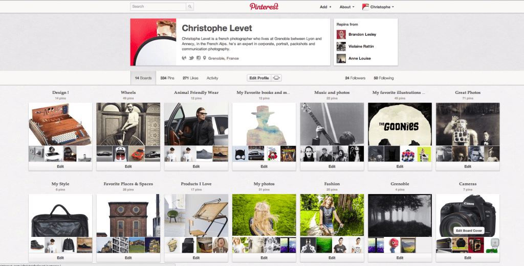Expand the About dropdown menu
This screenshot has height=266, width=524.
(347, 7)
